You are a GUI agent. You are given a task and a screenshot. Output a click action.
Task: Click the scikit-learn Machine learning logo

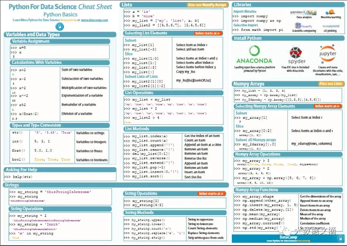[331, 12]
